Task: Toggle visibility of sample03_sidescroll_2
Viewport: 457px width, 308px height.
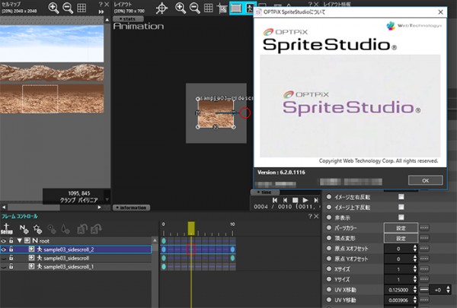Action: pos(4,249)
